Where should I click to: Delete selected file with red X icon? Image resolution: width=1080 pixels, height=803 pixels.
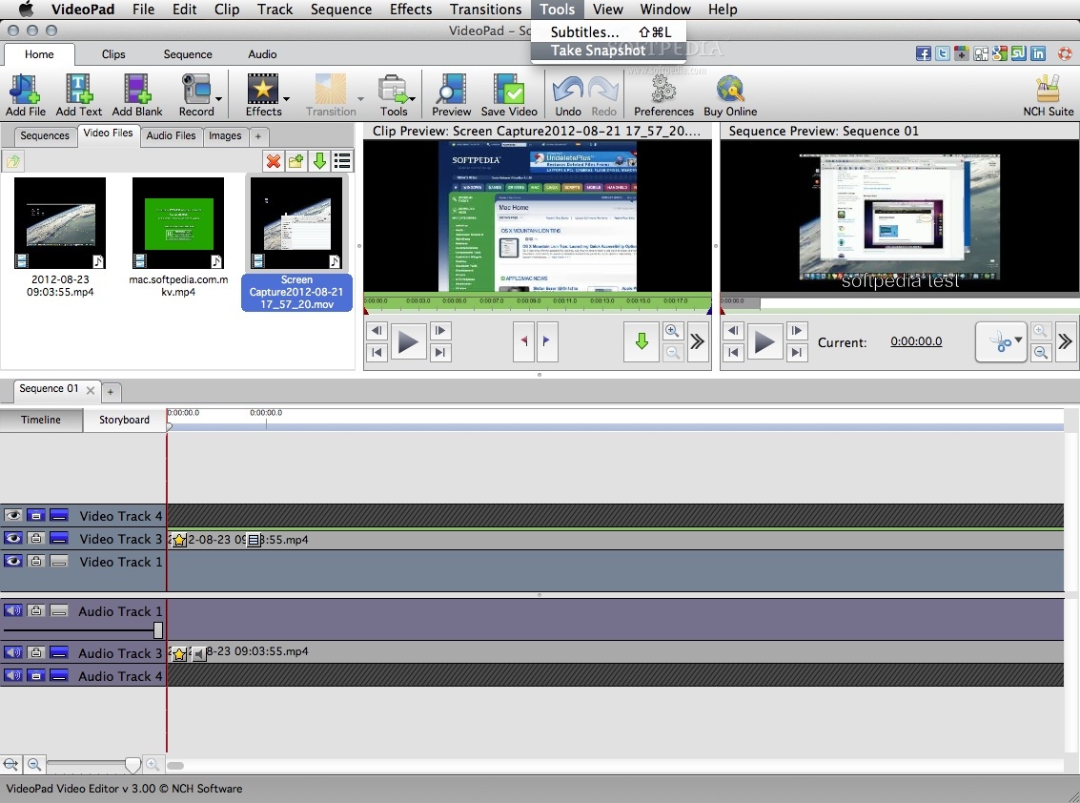click(x=274, y=161)
